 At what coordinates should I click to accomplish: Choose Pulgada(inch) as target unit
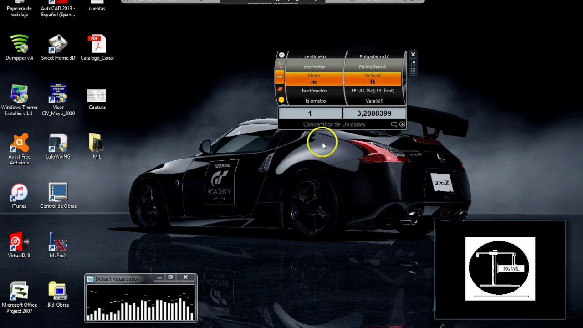374,56
